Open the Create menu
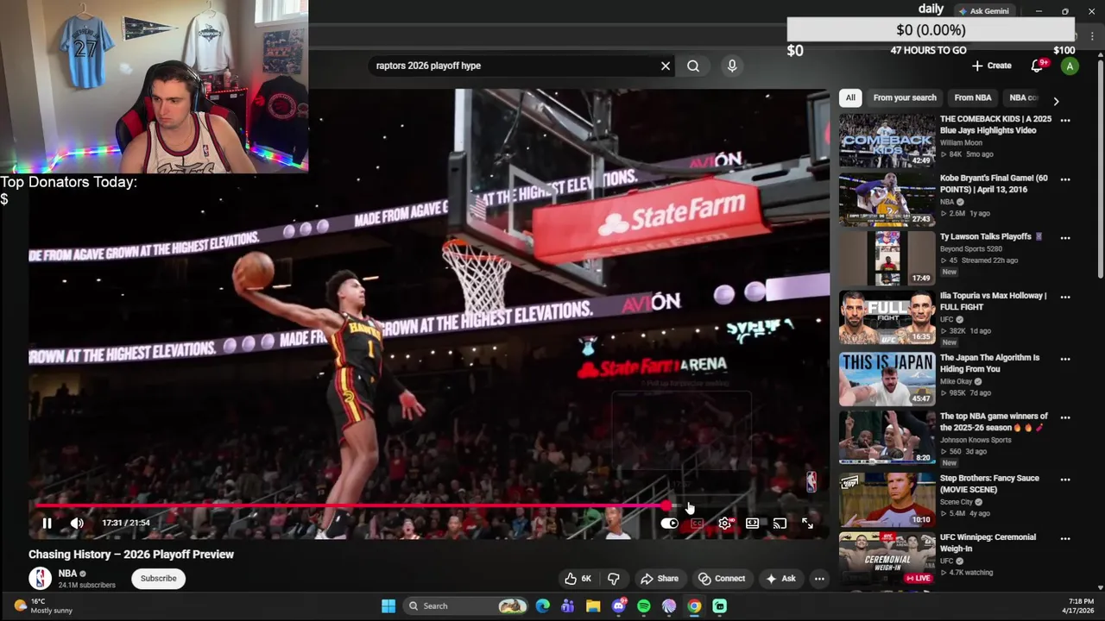Viewport: 1105px width, 621px height. (x=991, y=66)
